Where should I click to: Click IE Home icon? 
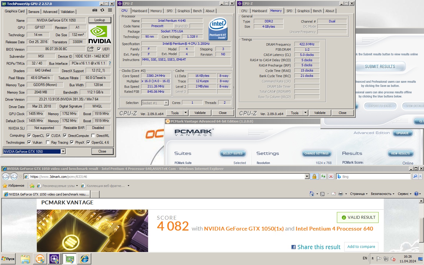click(x=312, y=194)
